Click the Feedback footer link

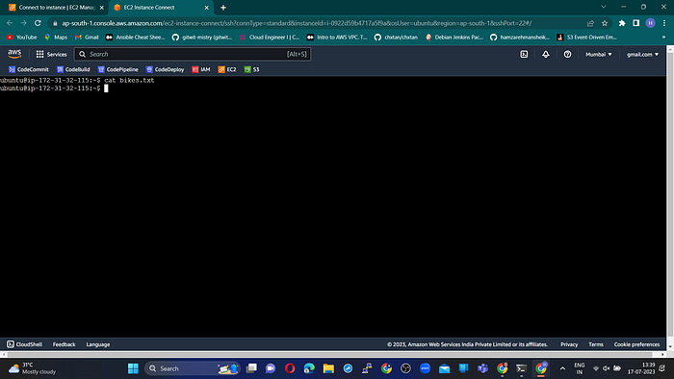65,344
